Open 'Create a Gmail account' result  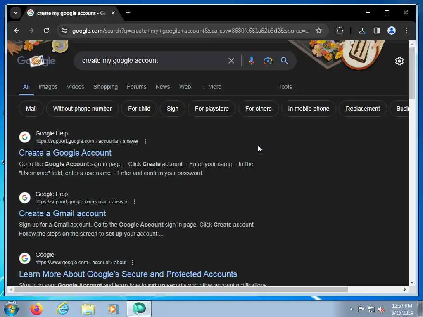pos(62,213)
